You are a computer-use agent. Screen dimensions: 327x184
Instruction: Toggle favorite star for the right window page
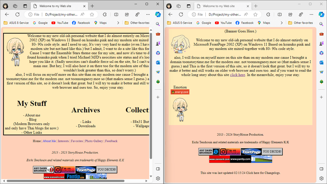(x=256, y=14)
